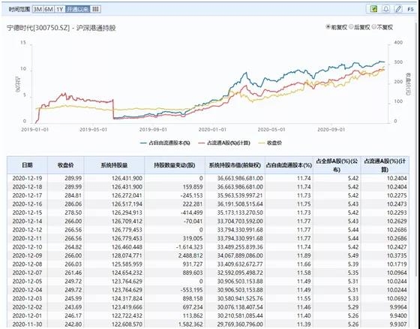Click holdings value 126,272,041
Viewport: 420px width, 329px height.
click(x=127, y=195)
